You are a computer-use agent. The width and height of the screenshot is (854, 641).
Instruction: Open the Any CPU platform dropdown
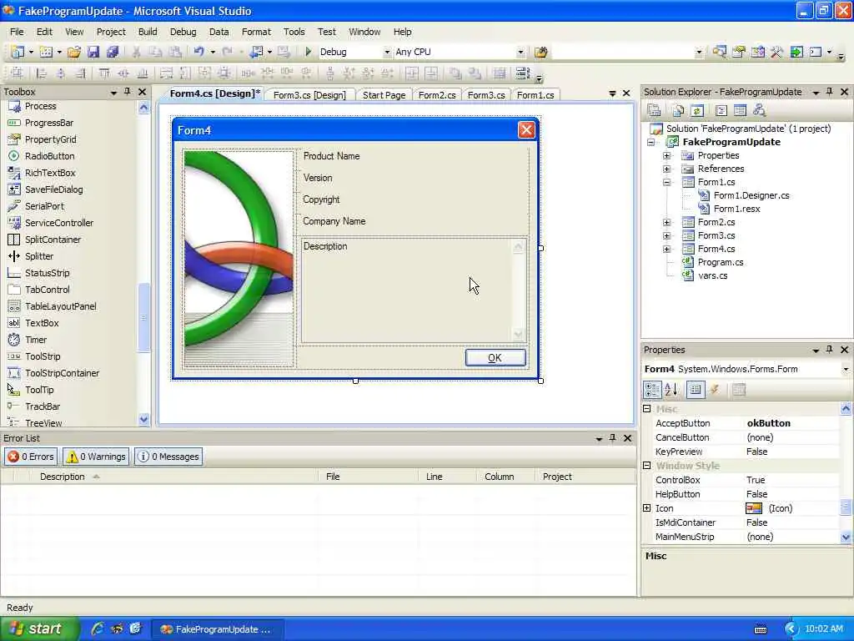coord(520,53)
